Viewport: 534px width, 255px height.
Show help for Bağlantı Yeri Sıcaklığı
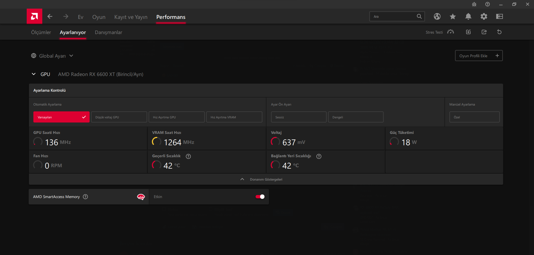coord(319,156)
